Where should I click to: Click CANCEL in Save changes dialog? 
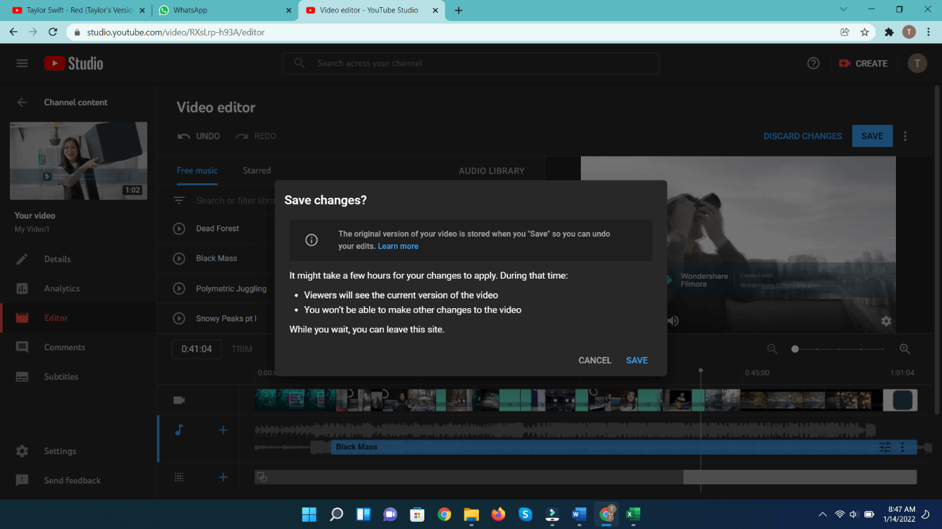tap(595, 360)
